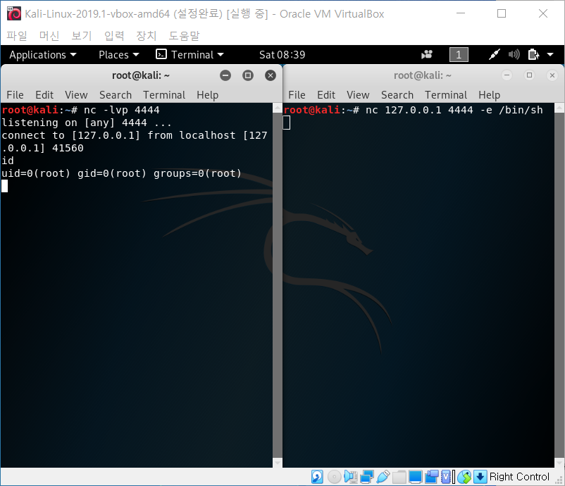This screenshot has height=486, width=565.
Task: Click the left terminal title root@kali
Action: tap(140, 75)
